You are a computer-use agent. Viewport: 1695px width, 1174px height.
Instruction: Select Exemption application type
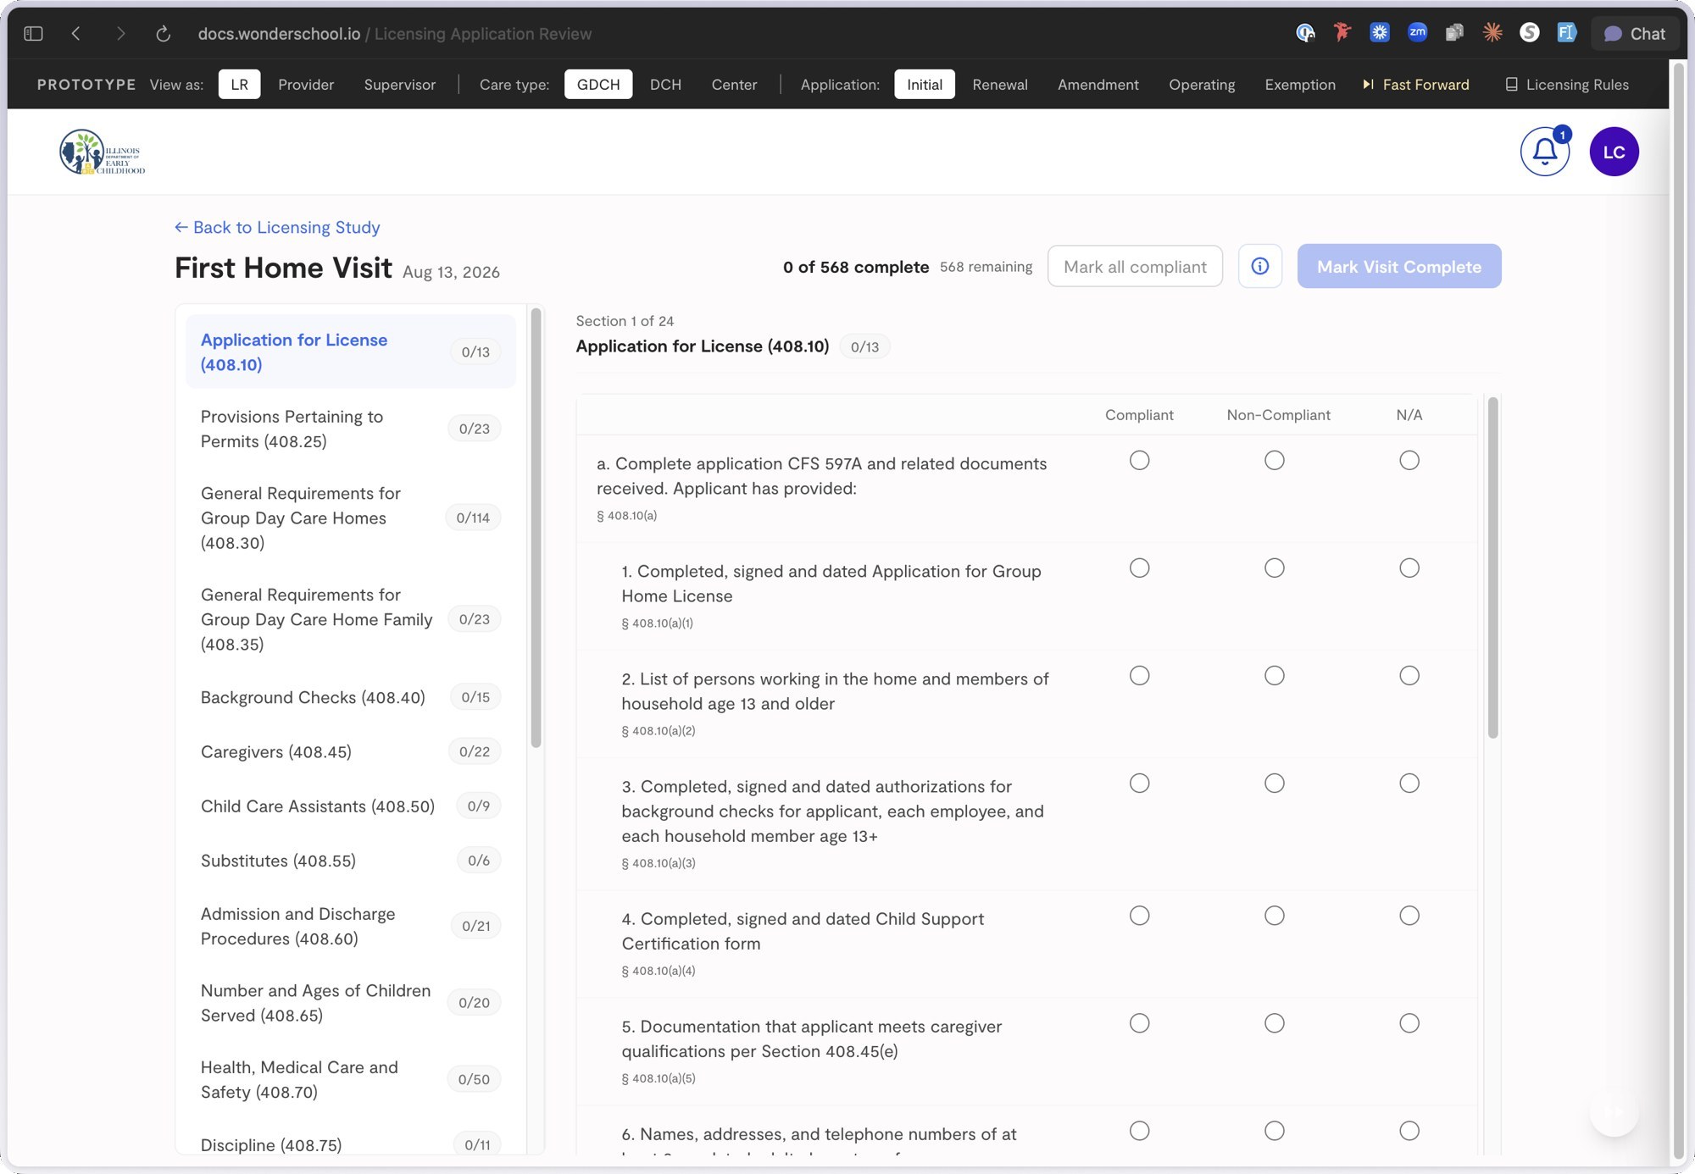[x=1300, y=85]
